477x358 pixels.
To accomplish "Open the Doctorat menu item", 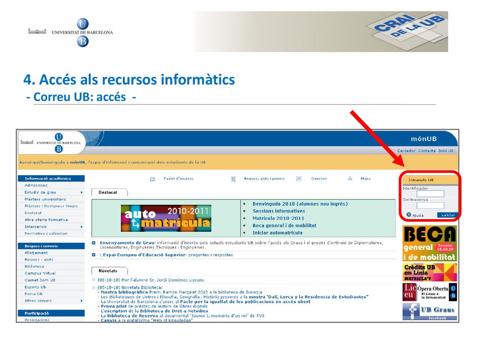I will coord(33,213).
